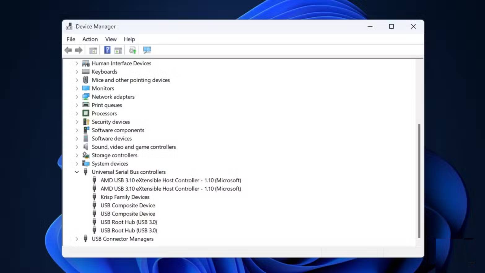Scan for hardware changes using monitor icon
Image resolution: width=485 pixels, height=273 pixels.
click(147, 50)
